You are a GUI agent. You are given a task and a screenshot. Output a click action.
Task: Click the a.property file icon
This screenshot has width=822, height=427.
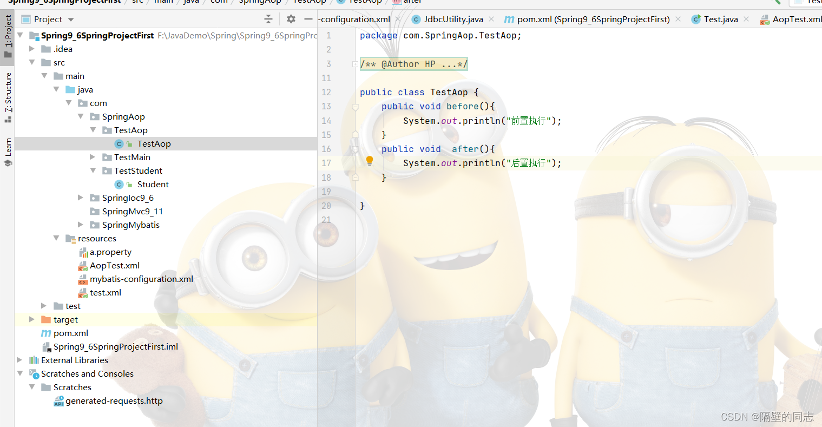tap(83, 252)
